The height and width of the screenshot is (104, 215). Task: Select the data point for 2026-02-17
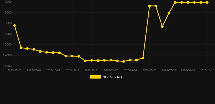tap(111, 60)
